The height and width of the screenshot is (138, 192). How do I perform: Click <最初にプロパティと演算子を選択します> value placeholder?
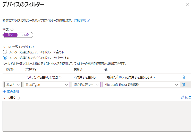[x=130, y=77]
